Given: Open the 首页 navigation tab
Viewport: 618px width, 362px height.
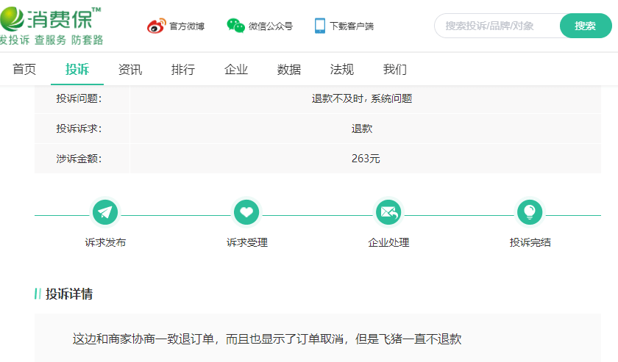Looking at the screenshot, I should coord(24,69).
